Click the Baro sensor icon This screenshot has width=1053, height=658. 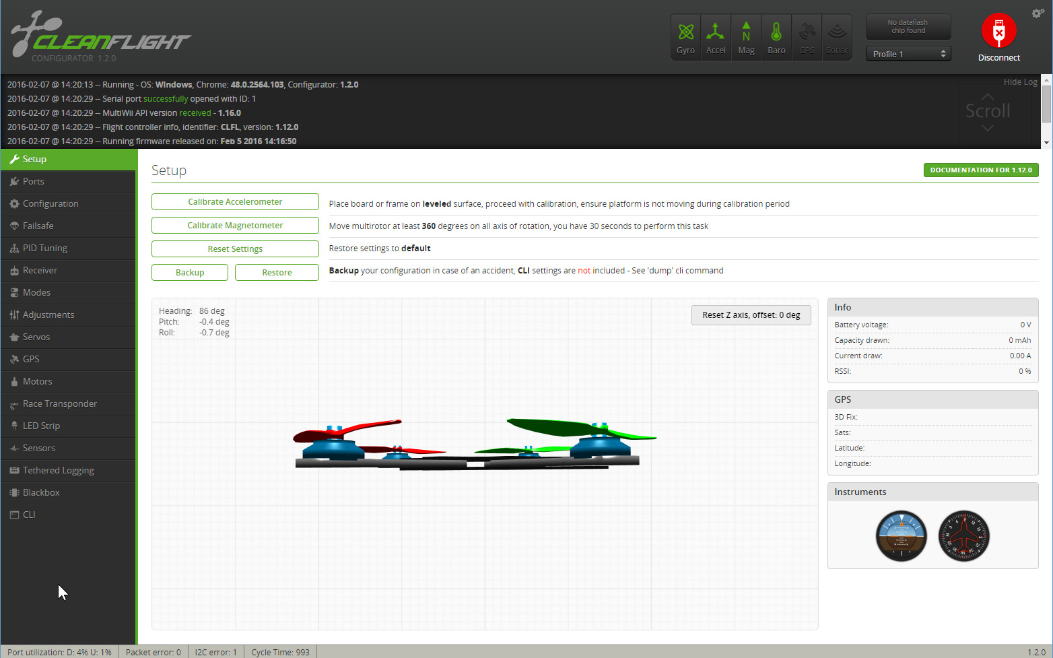[x=776, y=38]
